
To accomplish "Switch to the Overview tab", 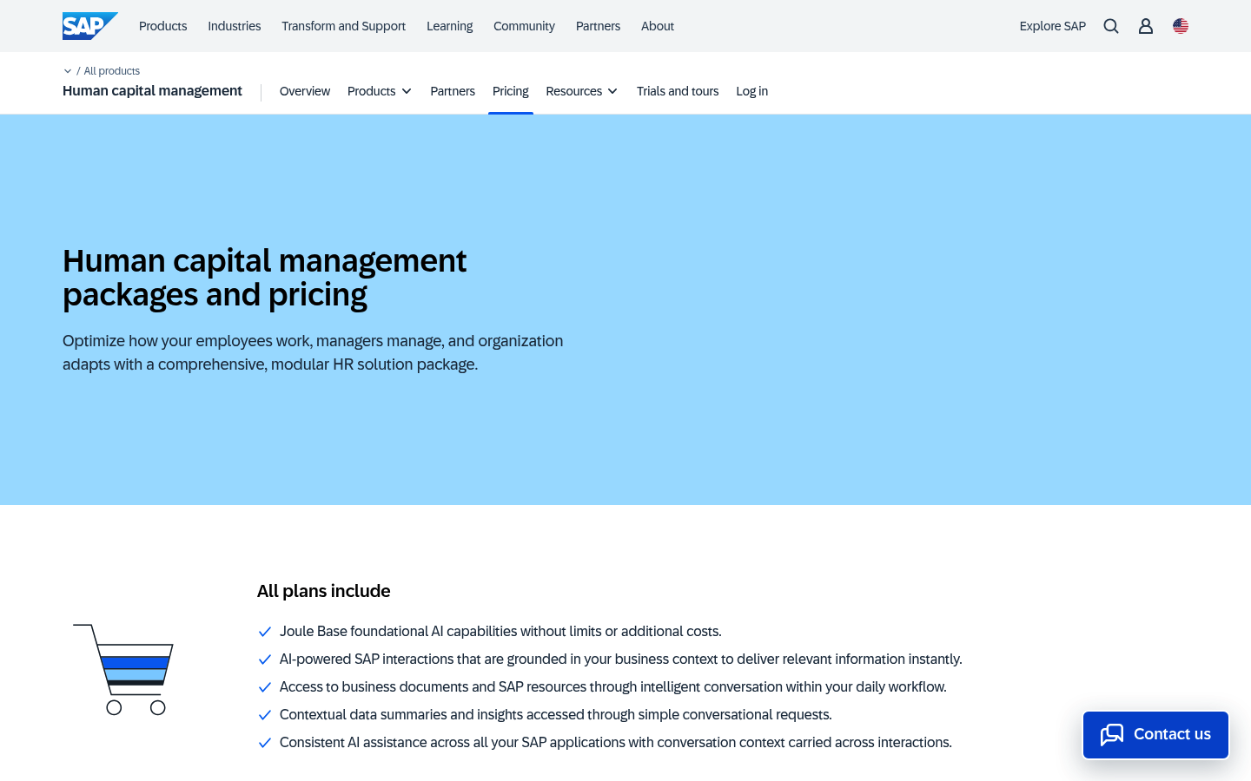I will tap(305, 91).
